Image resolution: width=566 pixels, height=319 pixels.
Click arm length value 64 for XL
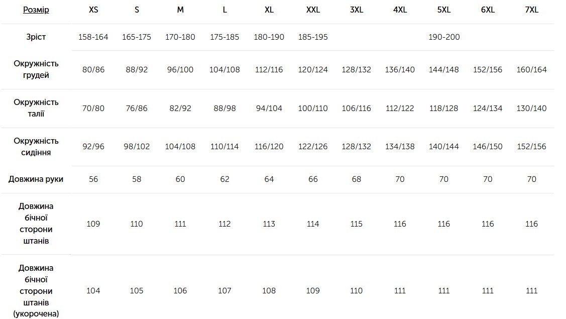[269, 179]
